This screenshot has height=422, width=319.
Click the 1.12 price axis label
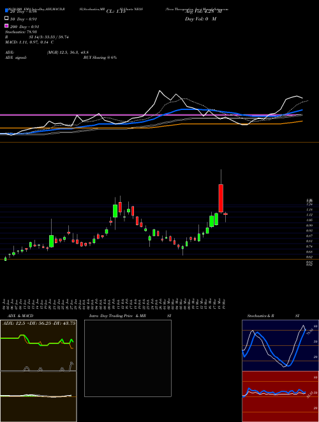[309, 215]
